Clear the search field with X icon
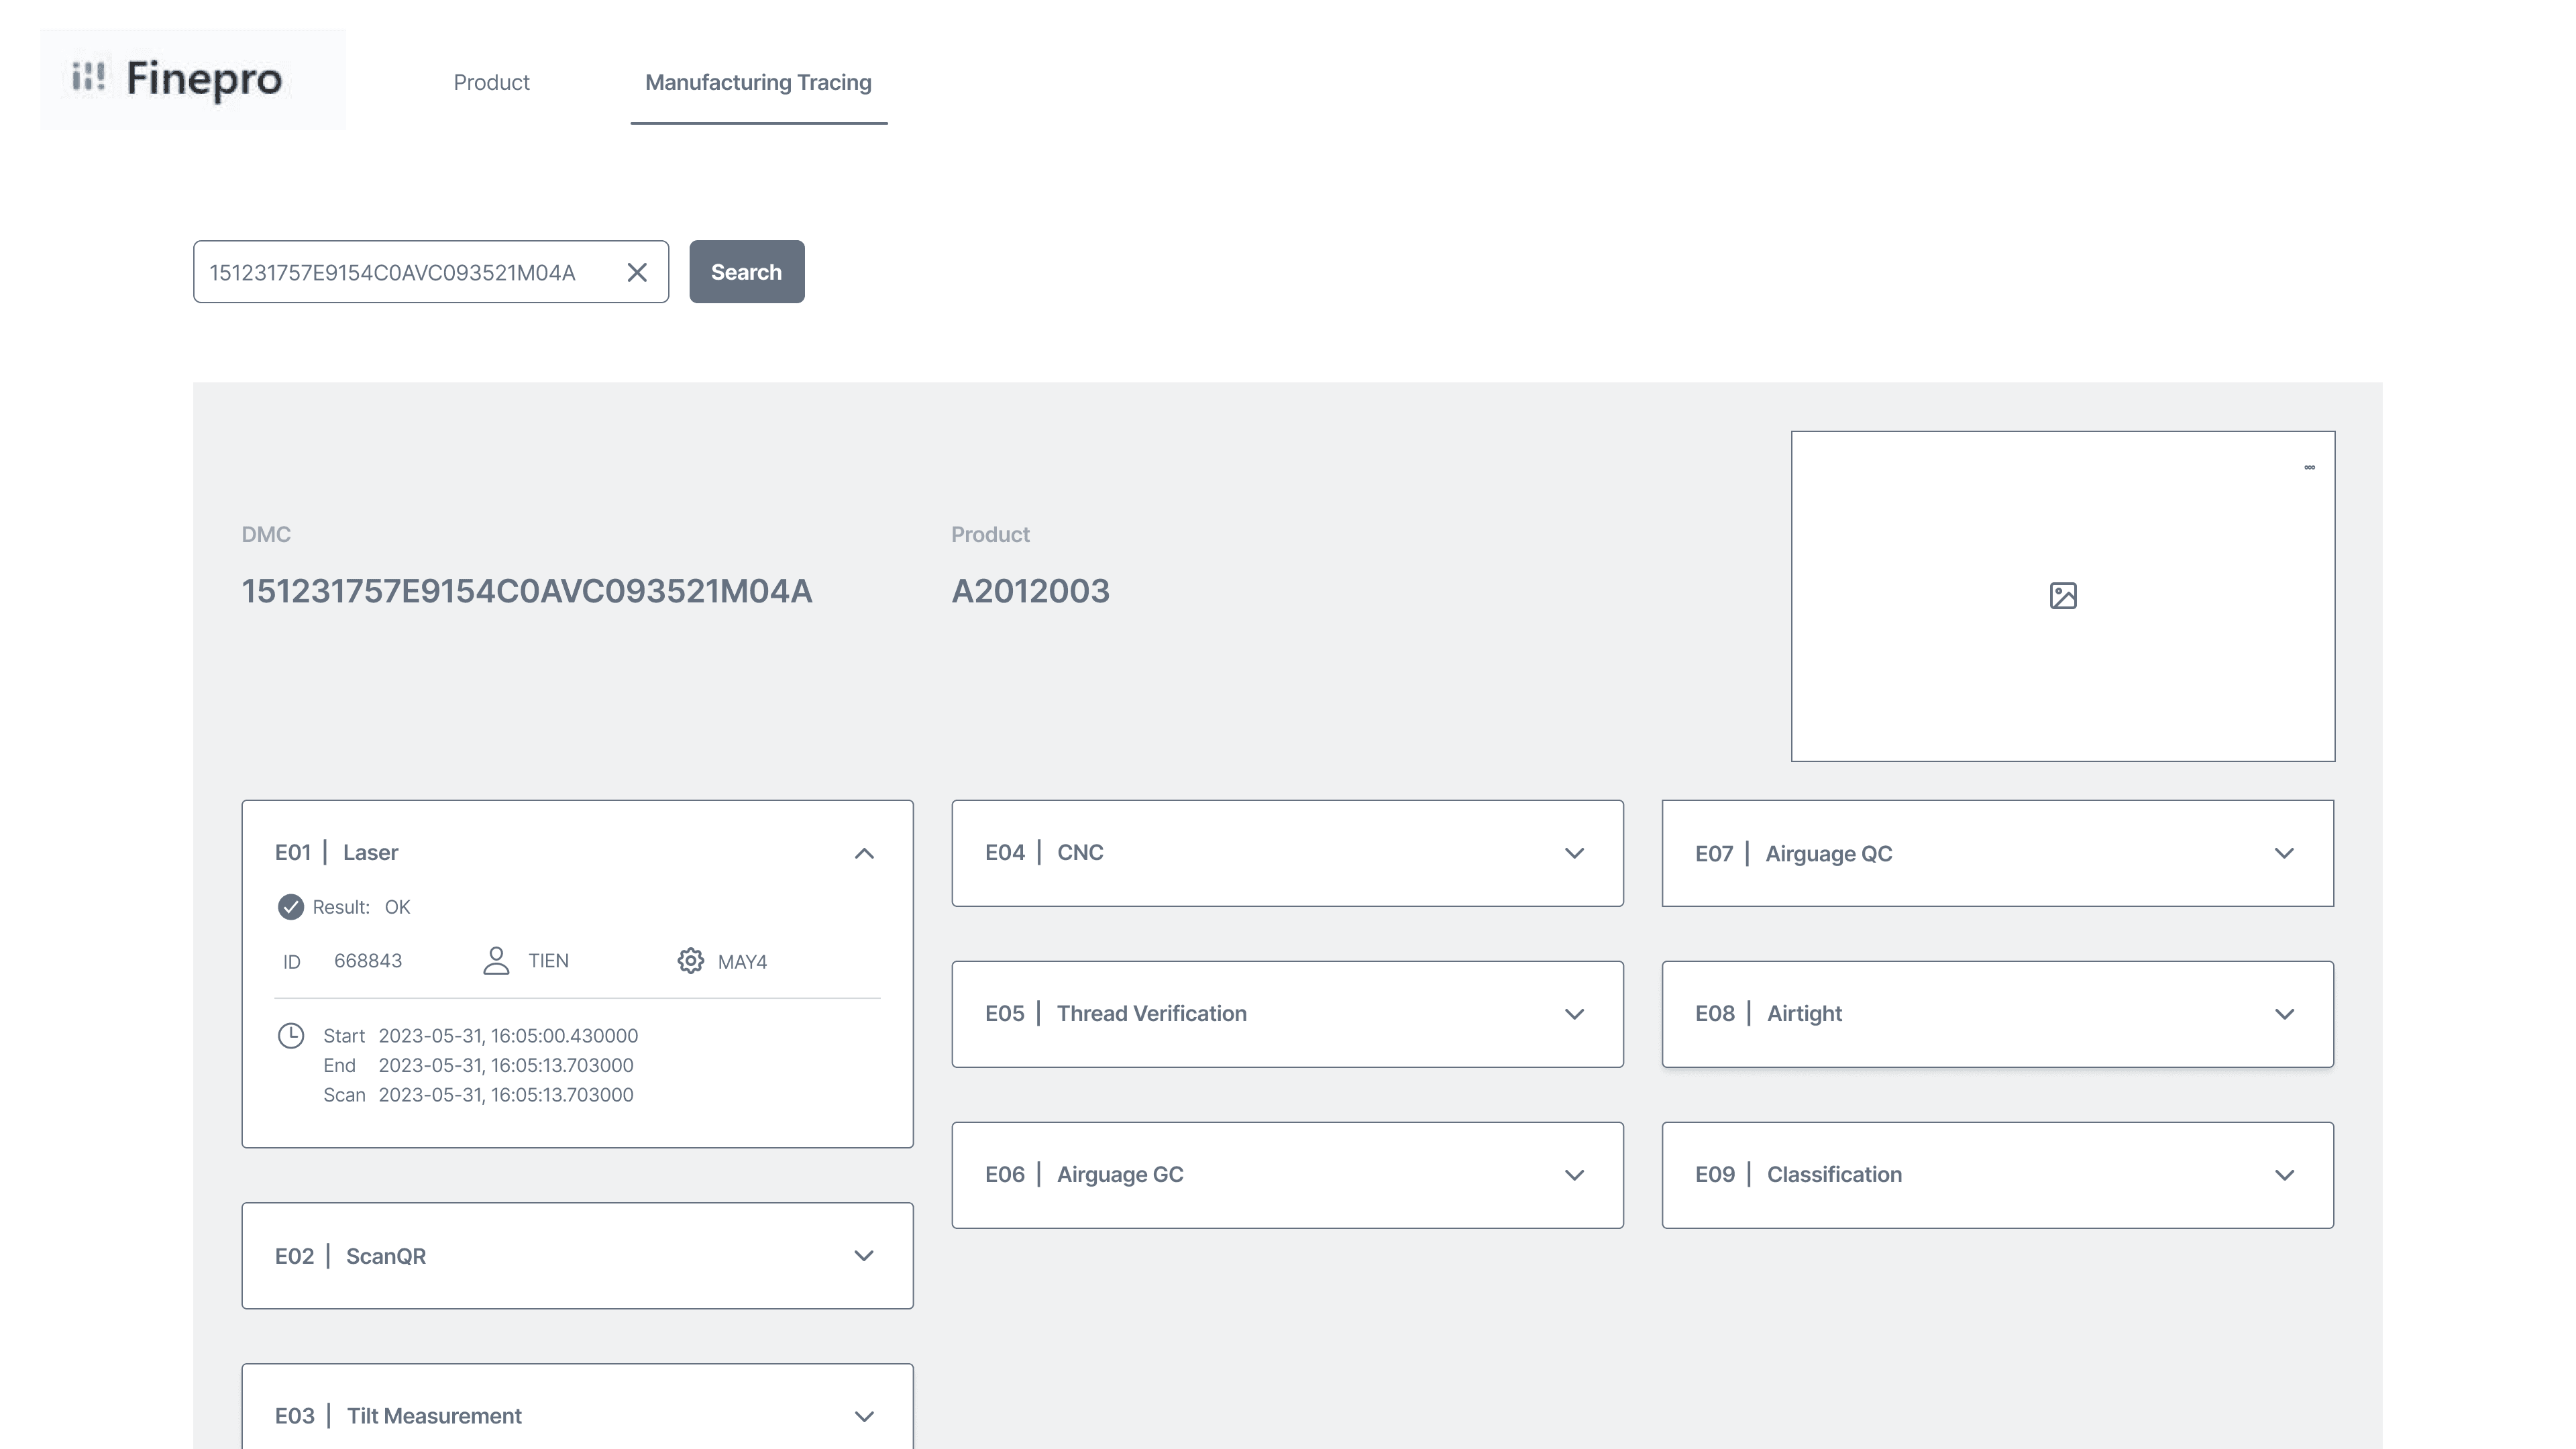Viewport: 2576px width, 1449px height. point(637,272)
